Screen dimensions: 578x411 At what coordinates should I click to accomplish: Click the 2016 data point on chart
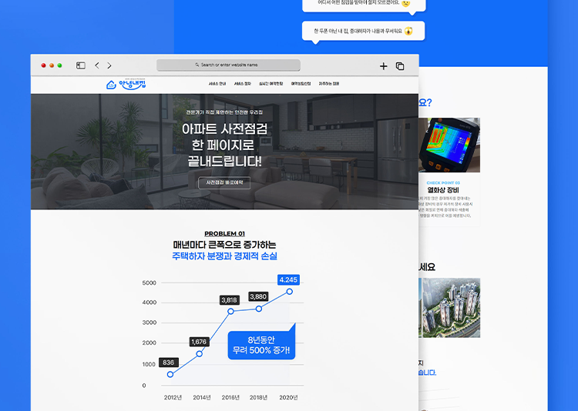[x=230, y=312]
